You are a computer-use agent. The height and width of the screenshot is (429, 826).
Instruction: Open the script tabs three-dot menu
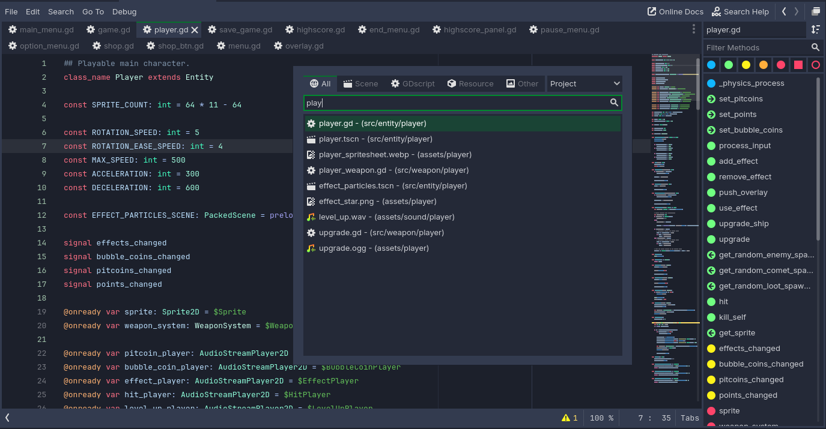694,29
